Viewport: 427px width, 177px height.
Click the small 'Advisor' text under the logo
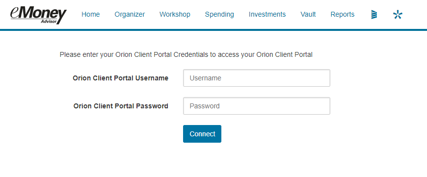(49, 21)
